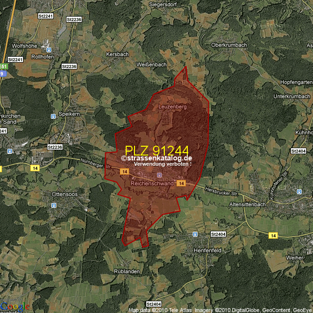Click the Leuzenberg place label
This screenshot has height=313, width=313.
click(x=173, y=106)
